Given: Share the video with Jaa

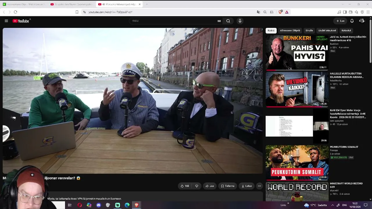Looking at the screenshot, I should tap(210, 186).
